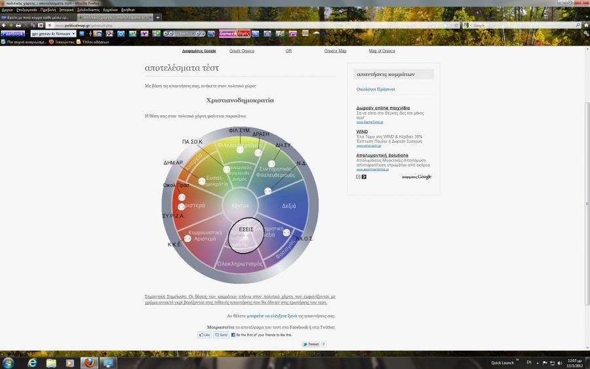
Task: Open the Αρχείο menu
Action: 7,10
